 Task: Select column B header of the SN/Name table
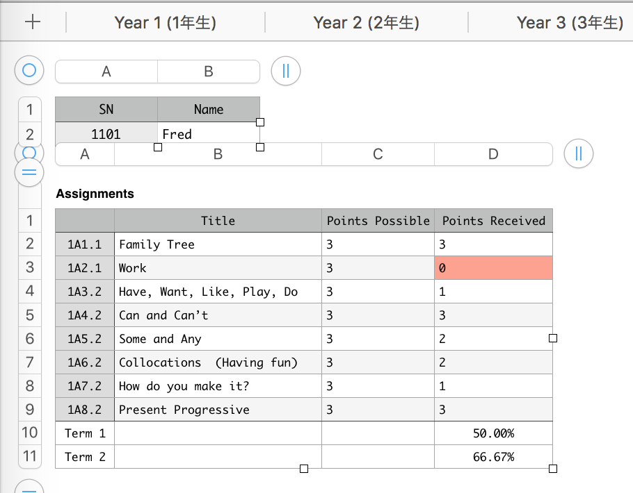[209, 71]
